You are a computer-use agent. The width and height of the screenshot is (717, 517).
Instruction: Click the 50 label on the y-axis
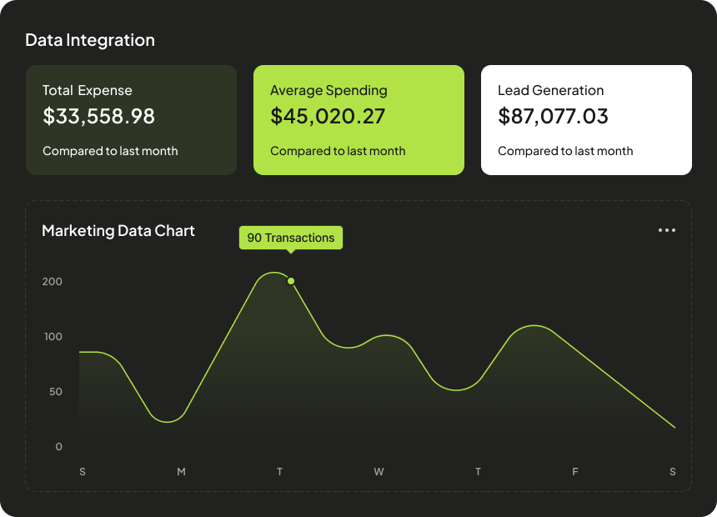point(53,392)
